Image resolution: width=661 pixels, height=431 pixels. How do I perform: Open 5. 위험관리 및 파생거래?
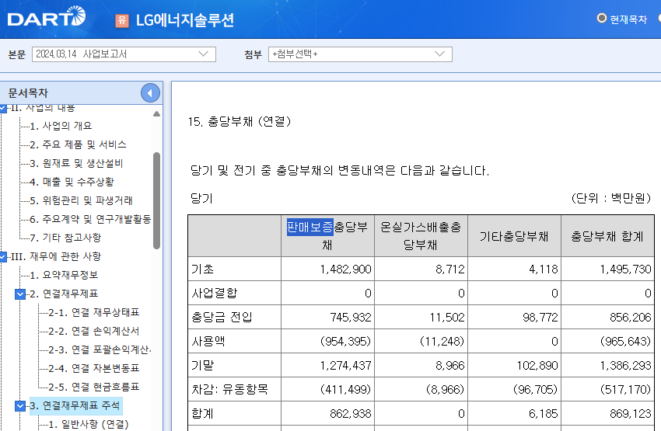click(x=82, y=200)
